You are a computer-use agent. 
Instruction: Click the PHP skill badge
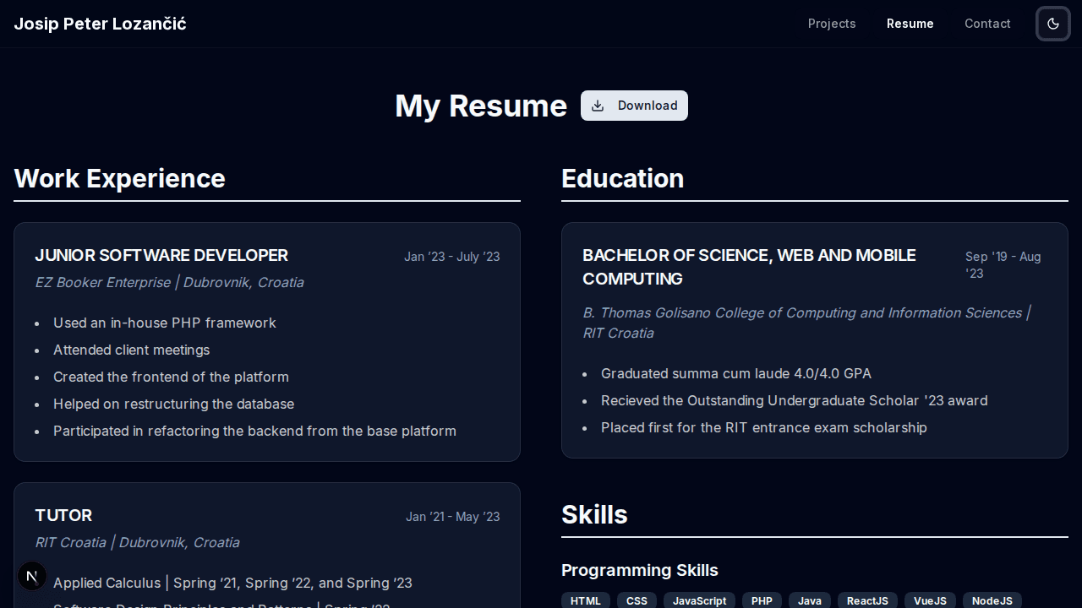click(x=762, y=600)
